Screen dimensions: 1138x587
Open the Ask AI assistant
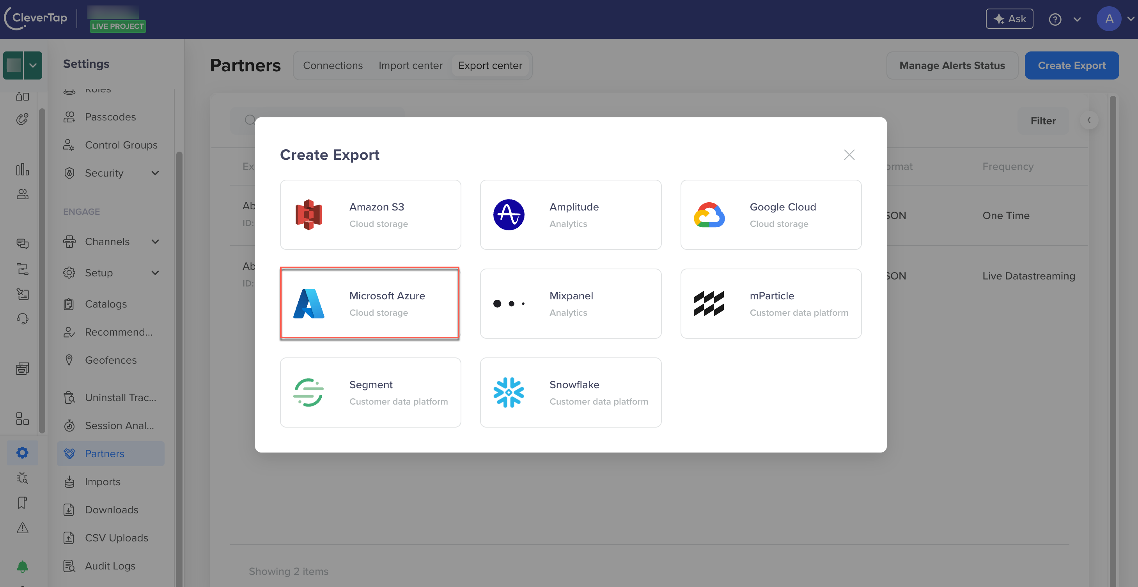[1009, 19]
